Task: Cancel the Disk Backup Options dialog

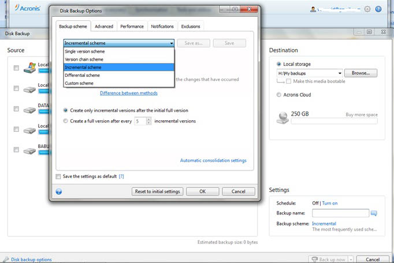Action: [239, 191]
